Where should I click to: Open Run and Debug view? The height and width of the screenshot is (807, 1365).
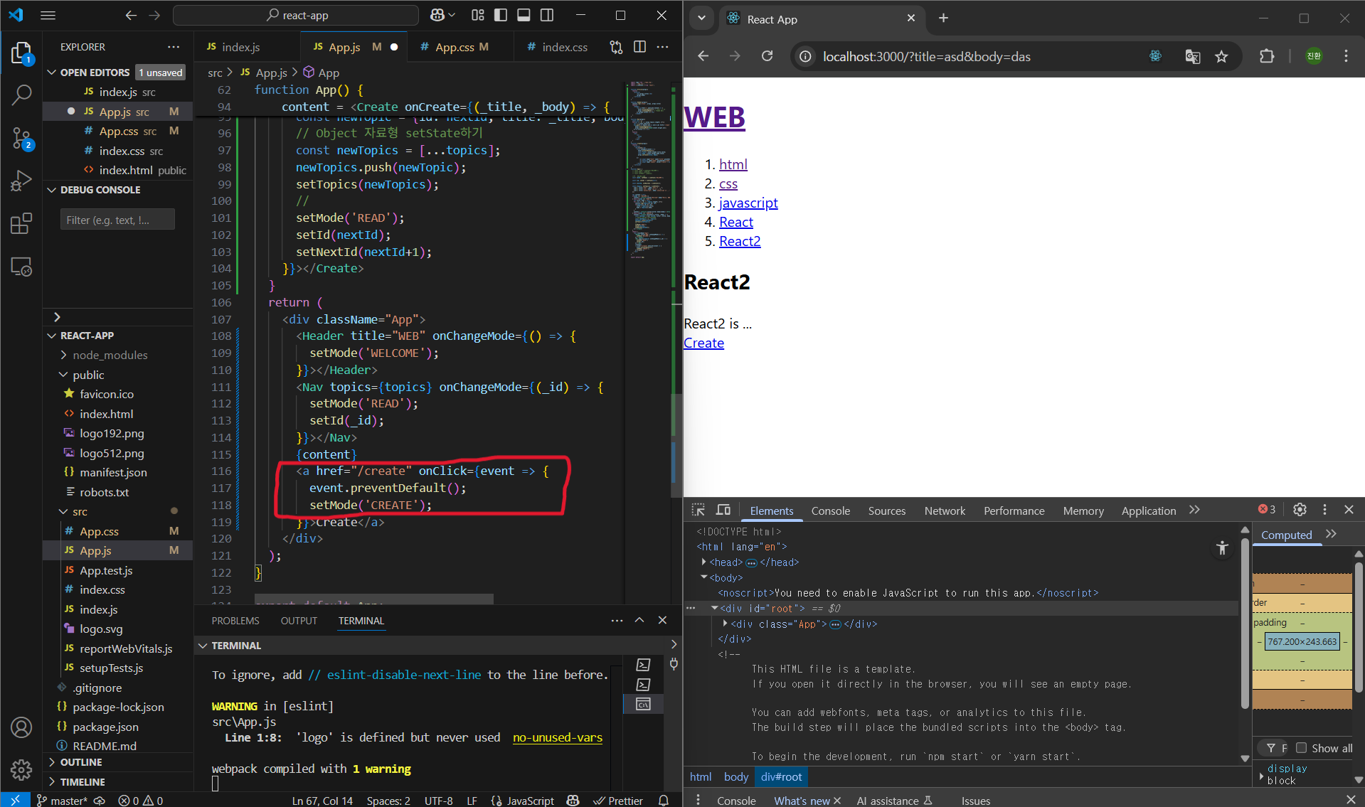pos(21,181)
